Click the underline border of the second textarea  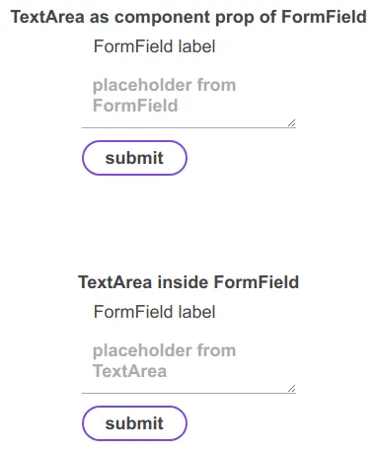click(x=188, y=393)
